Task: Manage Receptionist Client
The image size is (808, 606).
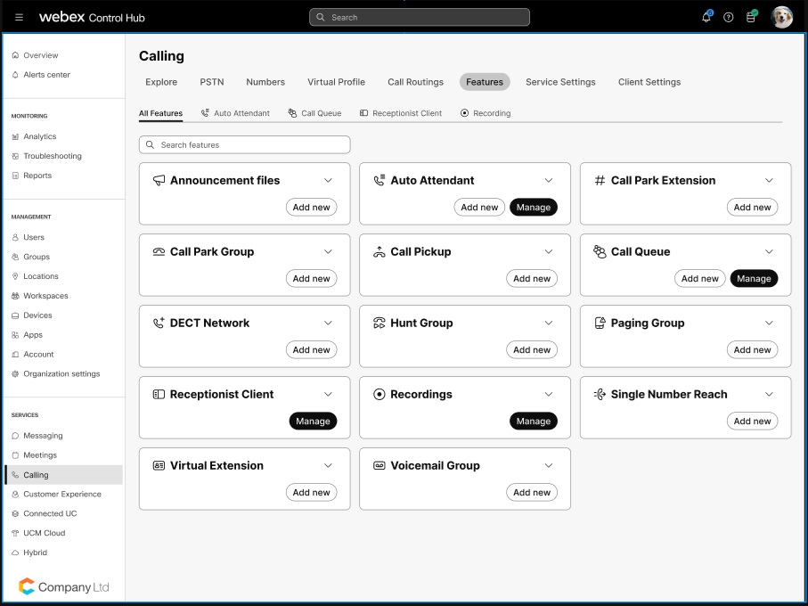Action: pos(313,421)
